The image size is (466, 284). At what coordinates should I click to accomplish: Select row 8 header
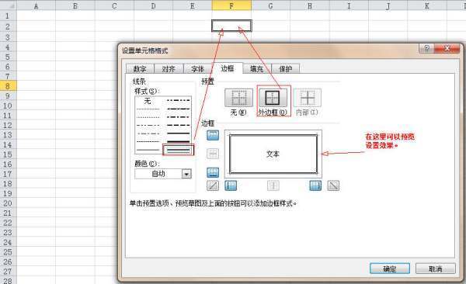pyautogui.click(x=8, y=86)
